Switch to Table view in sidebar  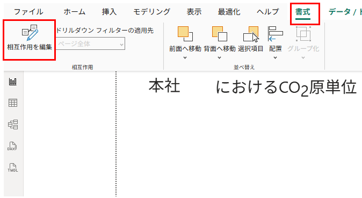(x=13, y=103)
